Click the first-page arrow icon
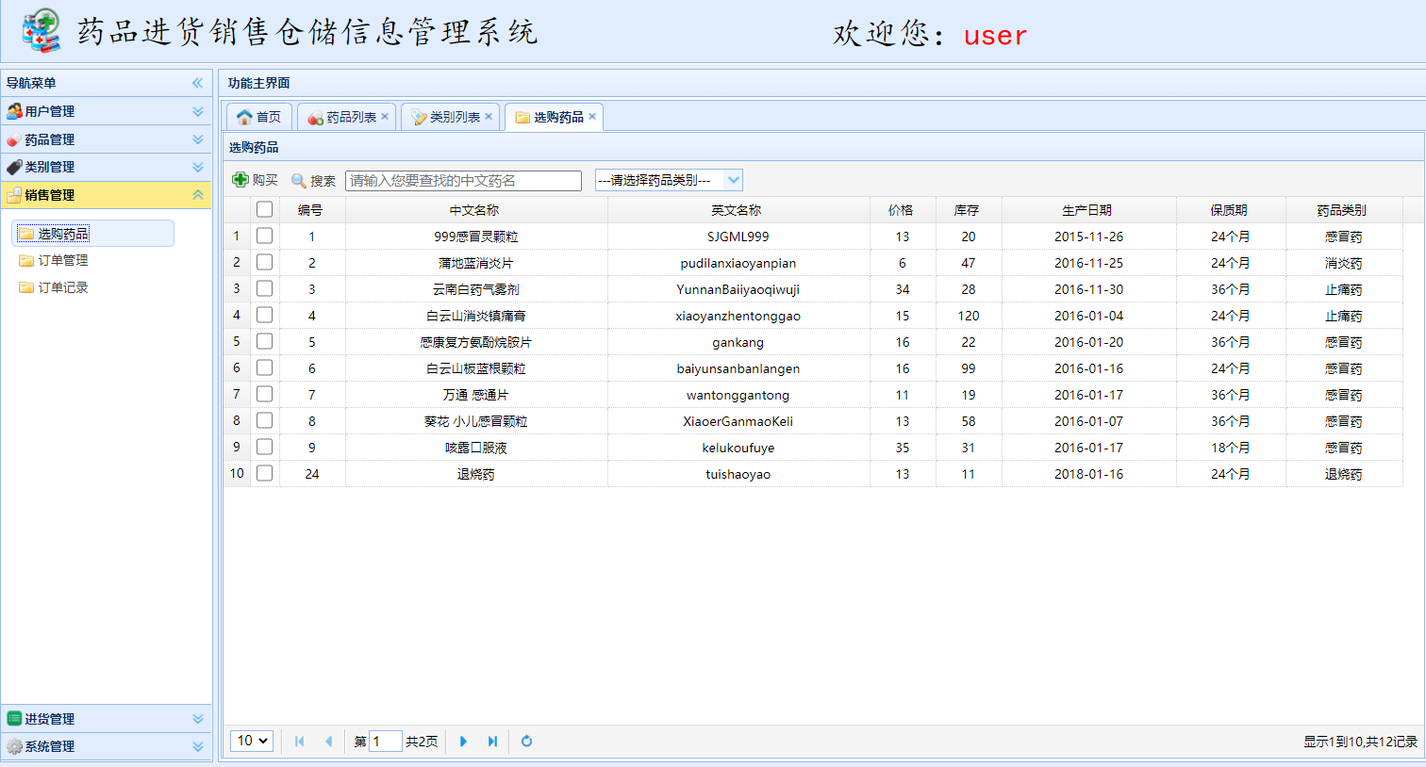The image size is (1426, 767). point(299,742)
